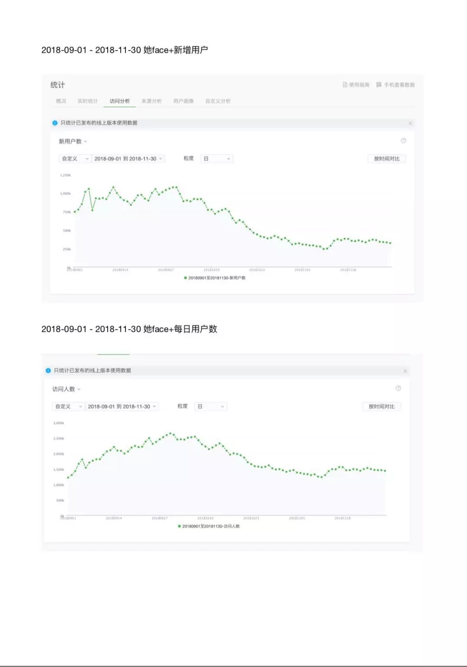The height and width of the screenshot is (667, 467).
Task: Switch to the 用户画像 tab
Action: 183,101
